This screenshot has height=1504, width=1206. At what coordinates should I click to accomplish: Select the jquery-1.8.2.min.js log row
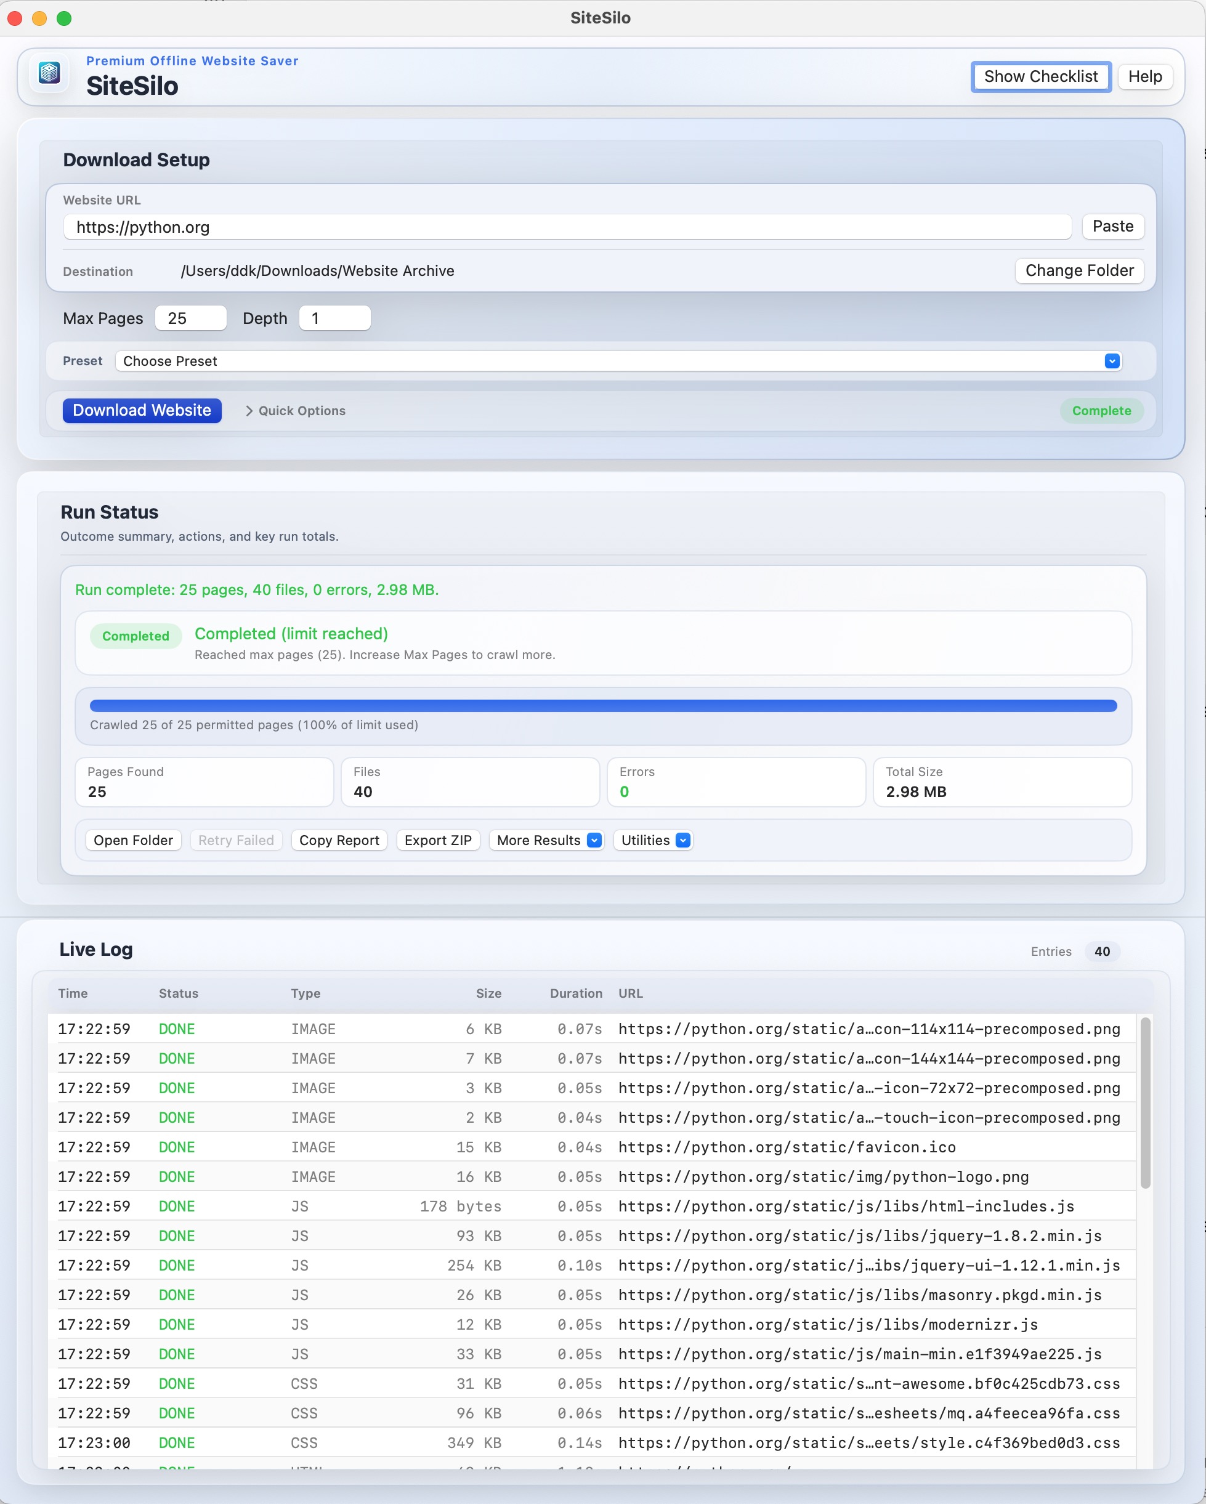point(591,1235)
